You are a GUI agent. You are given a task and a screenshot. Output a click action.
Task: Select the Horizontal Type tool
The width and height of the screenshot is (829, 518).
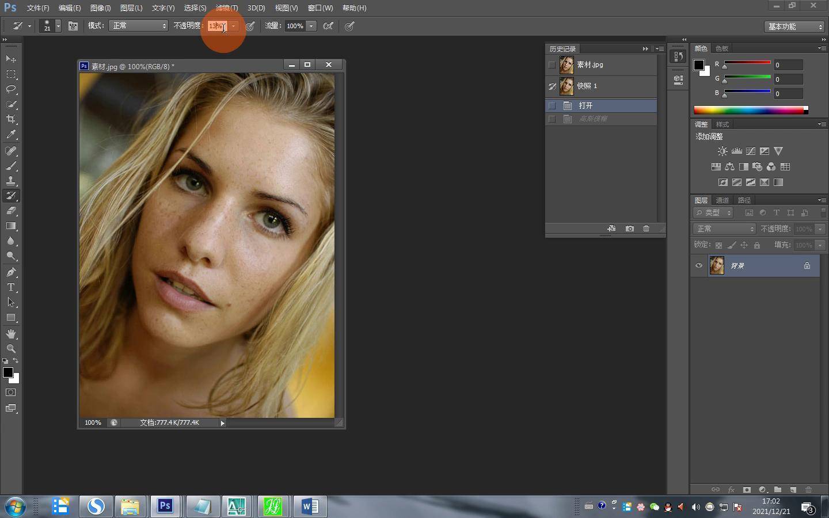point(11,287)
